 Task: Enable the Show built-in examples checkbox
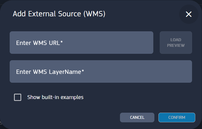click(17, 97)
